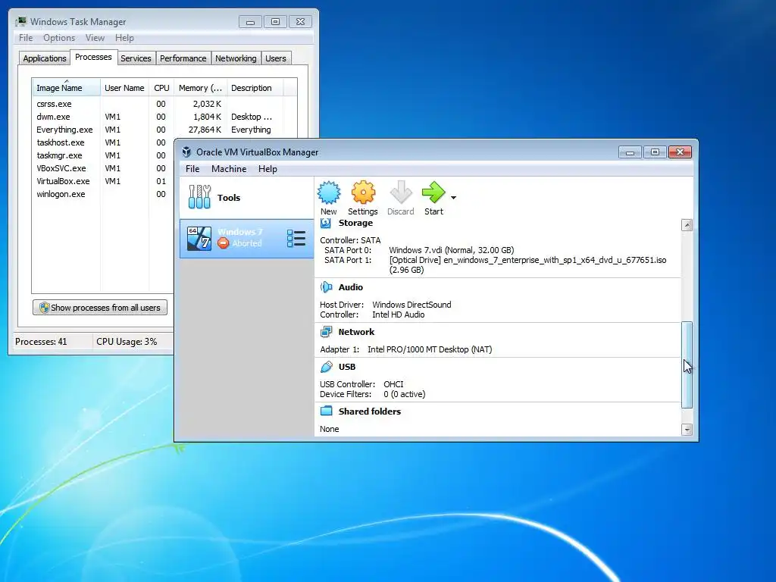
Task: Switch to the Processes tab
Action: click(93, 58)
